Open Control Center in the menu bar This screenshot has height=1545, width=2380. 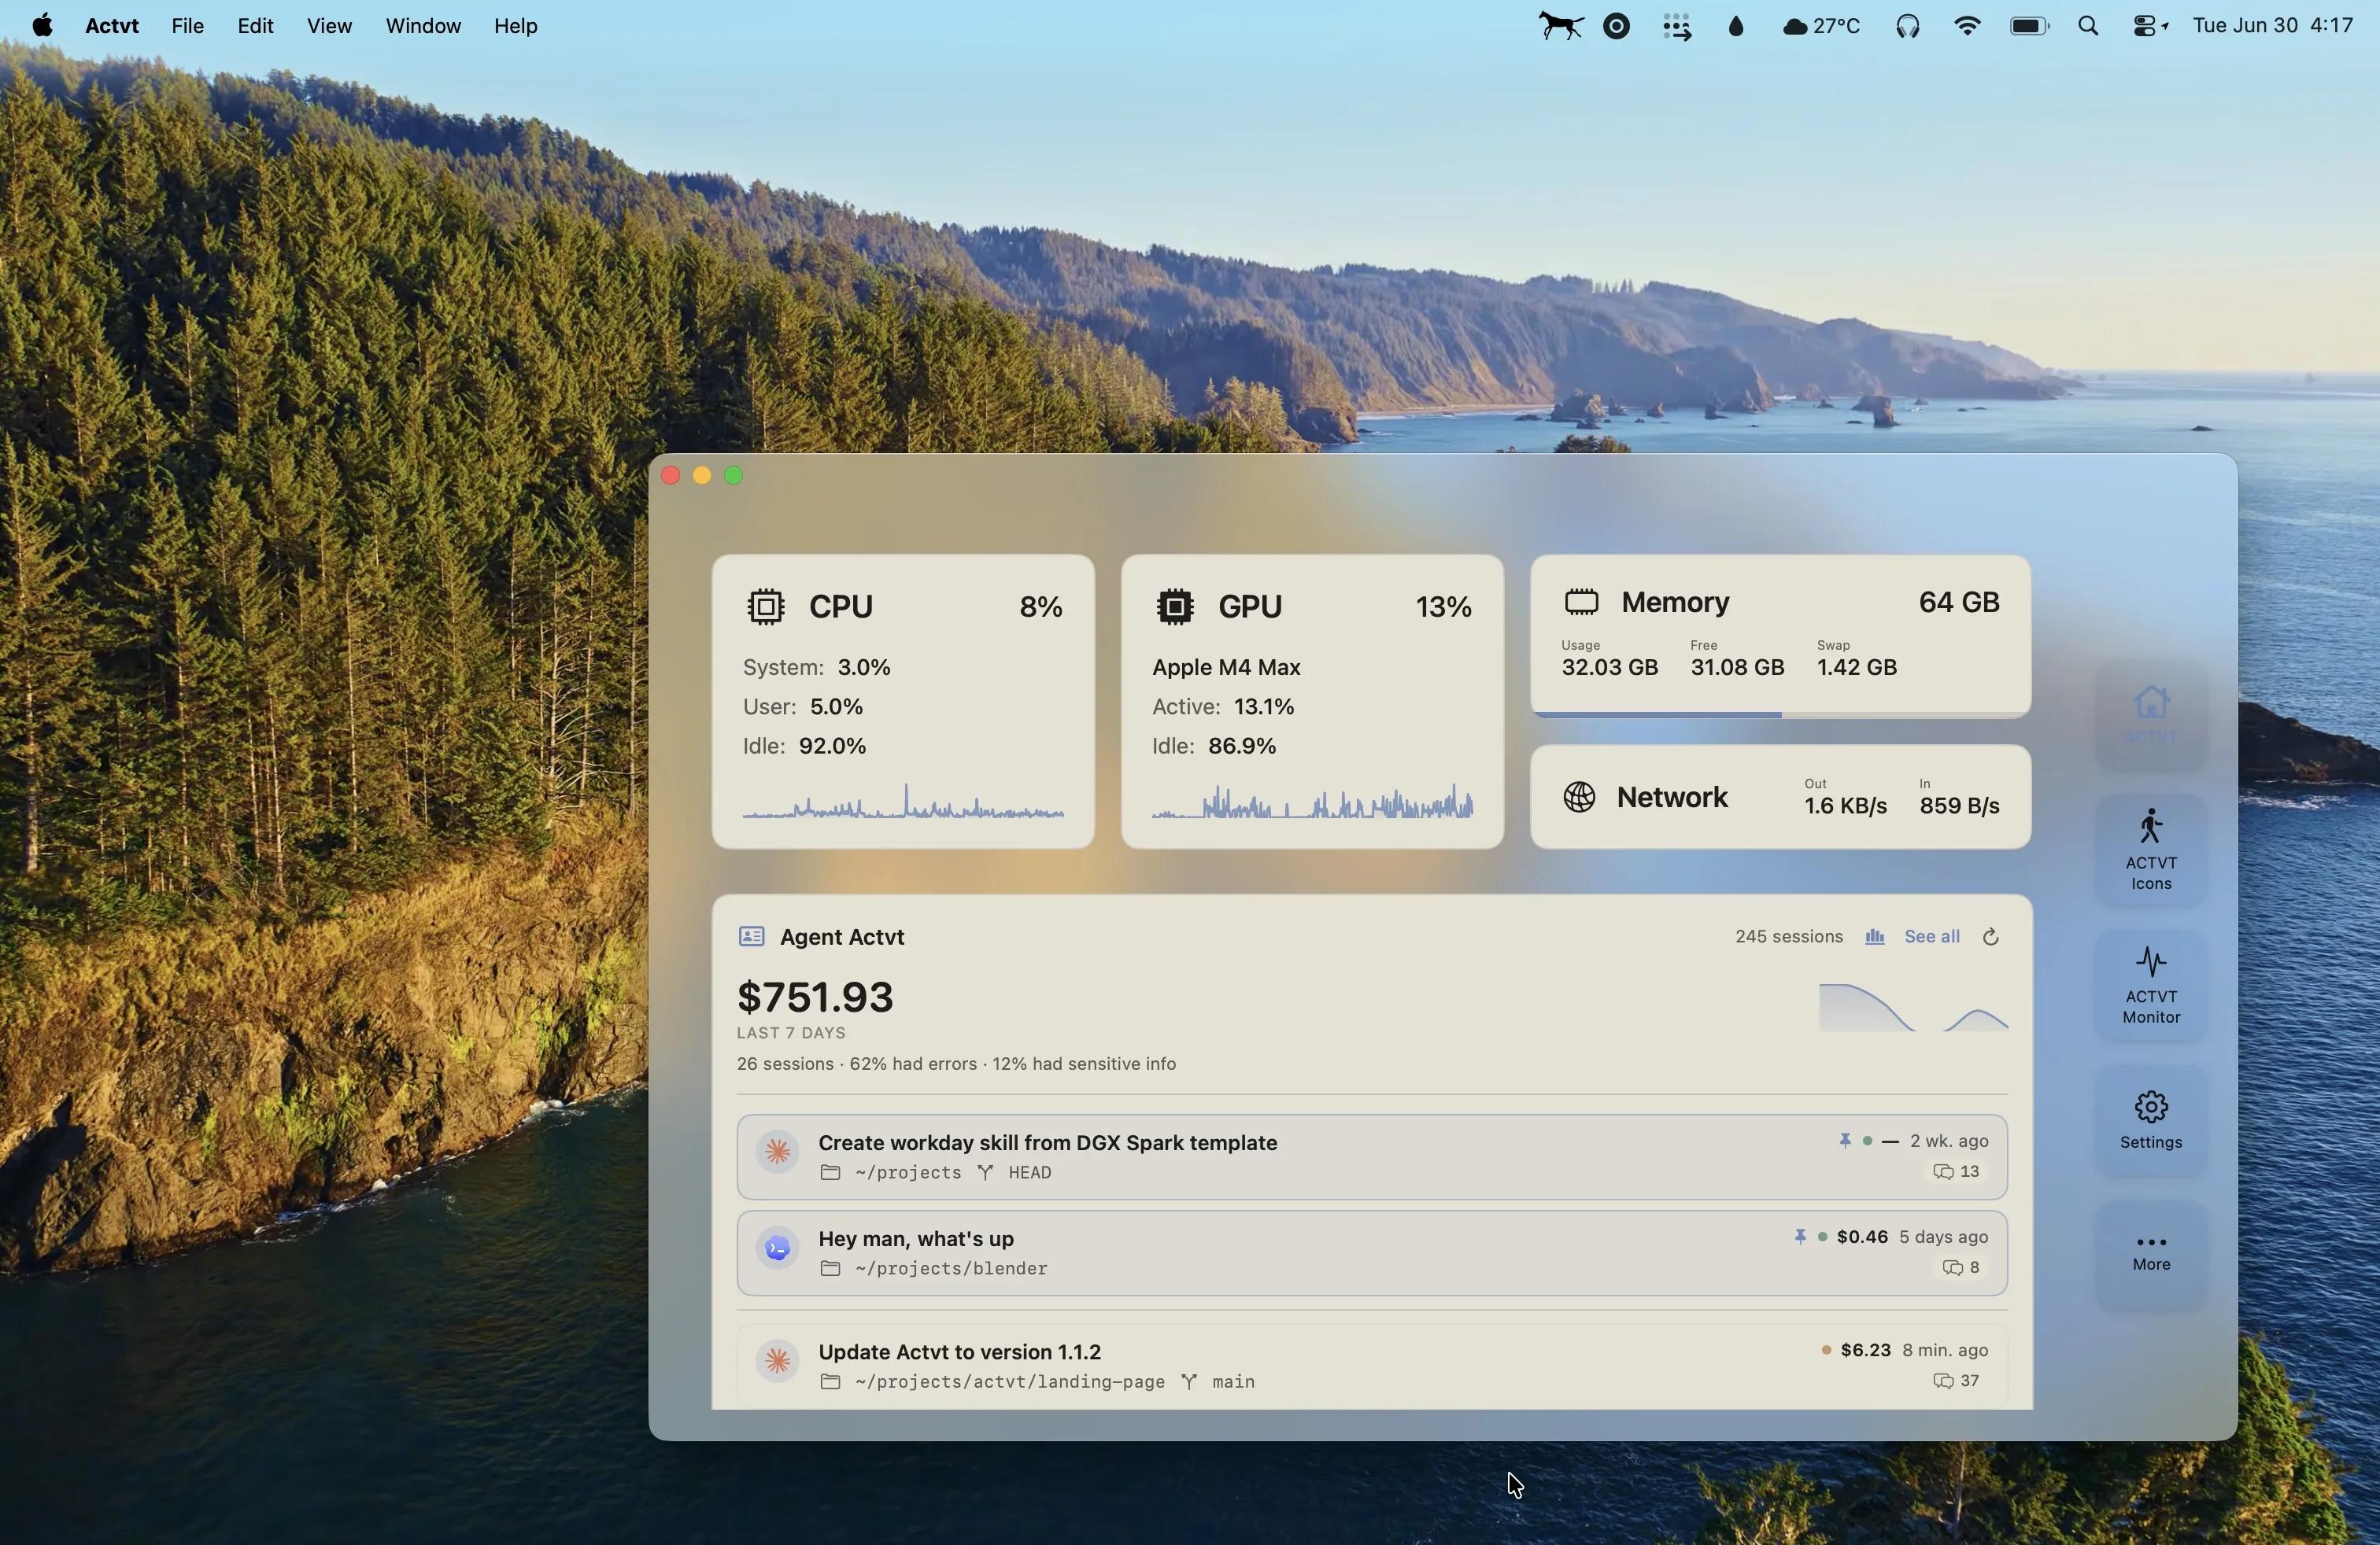coord(2150,26)
